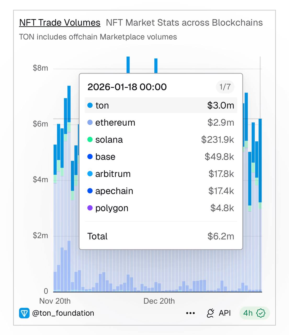
Task: Select the ton row in tooltip
Action: 161,105
